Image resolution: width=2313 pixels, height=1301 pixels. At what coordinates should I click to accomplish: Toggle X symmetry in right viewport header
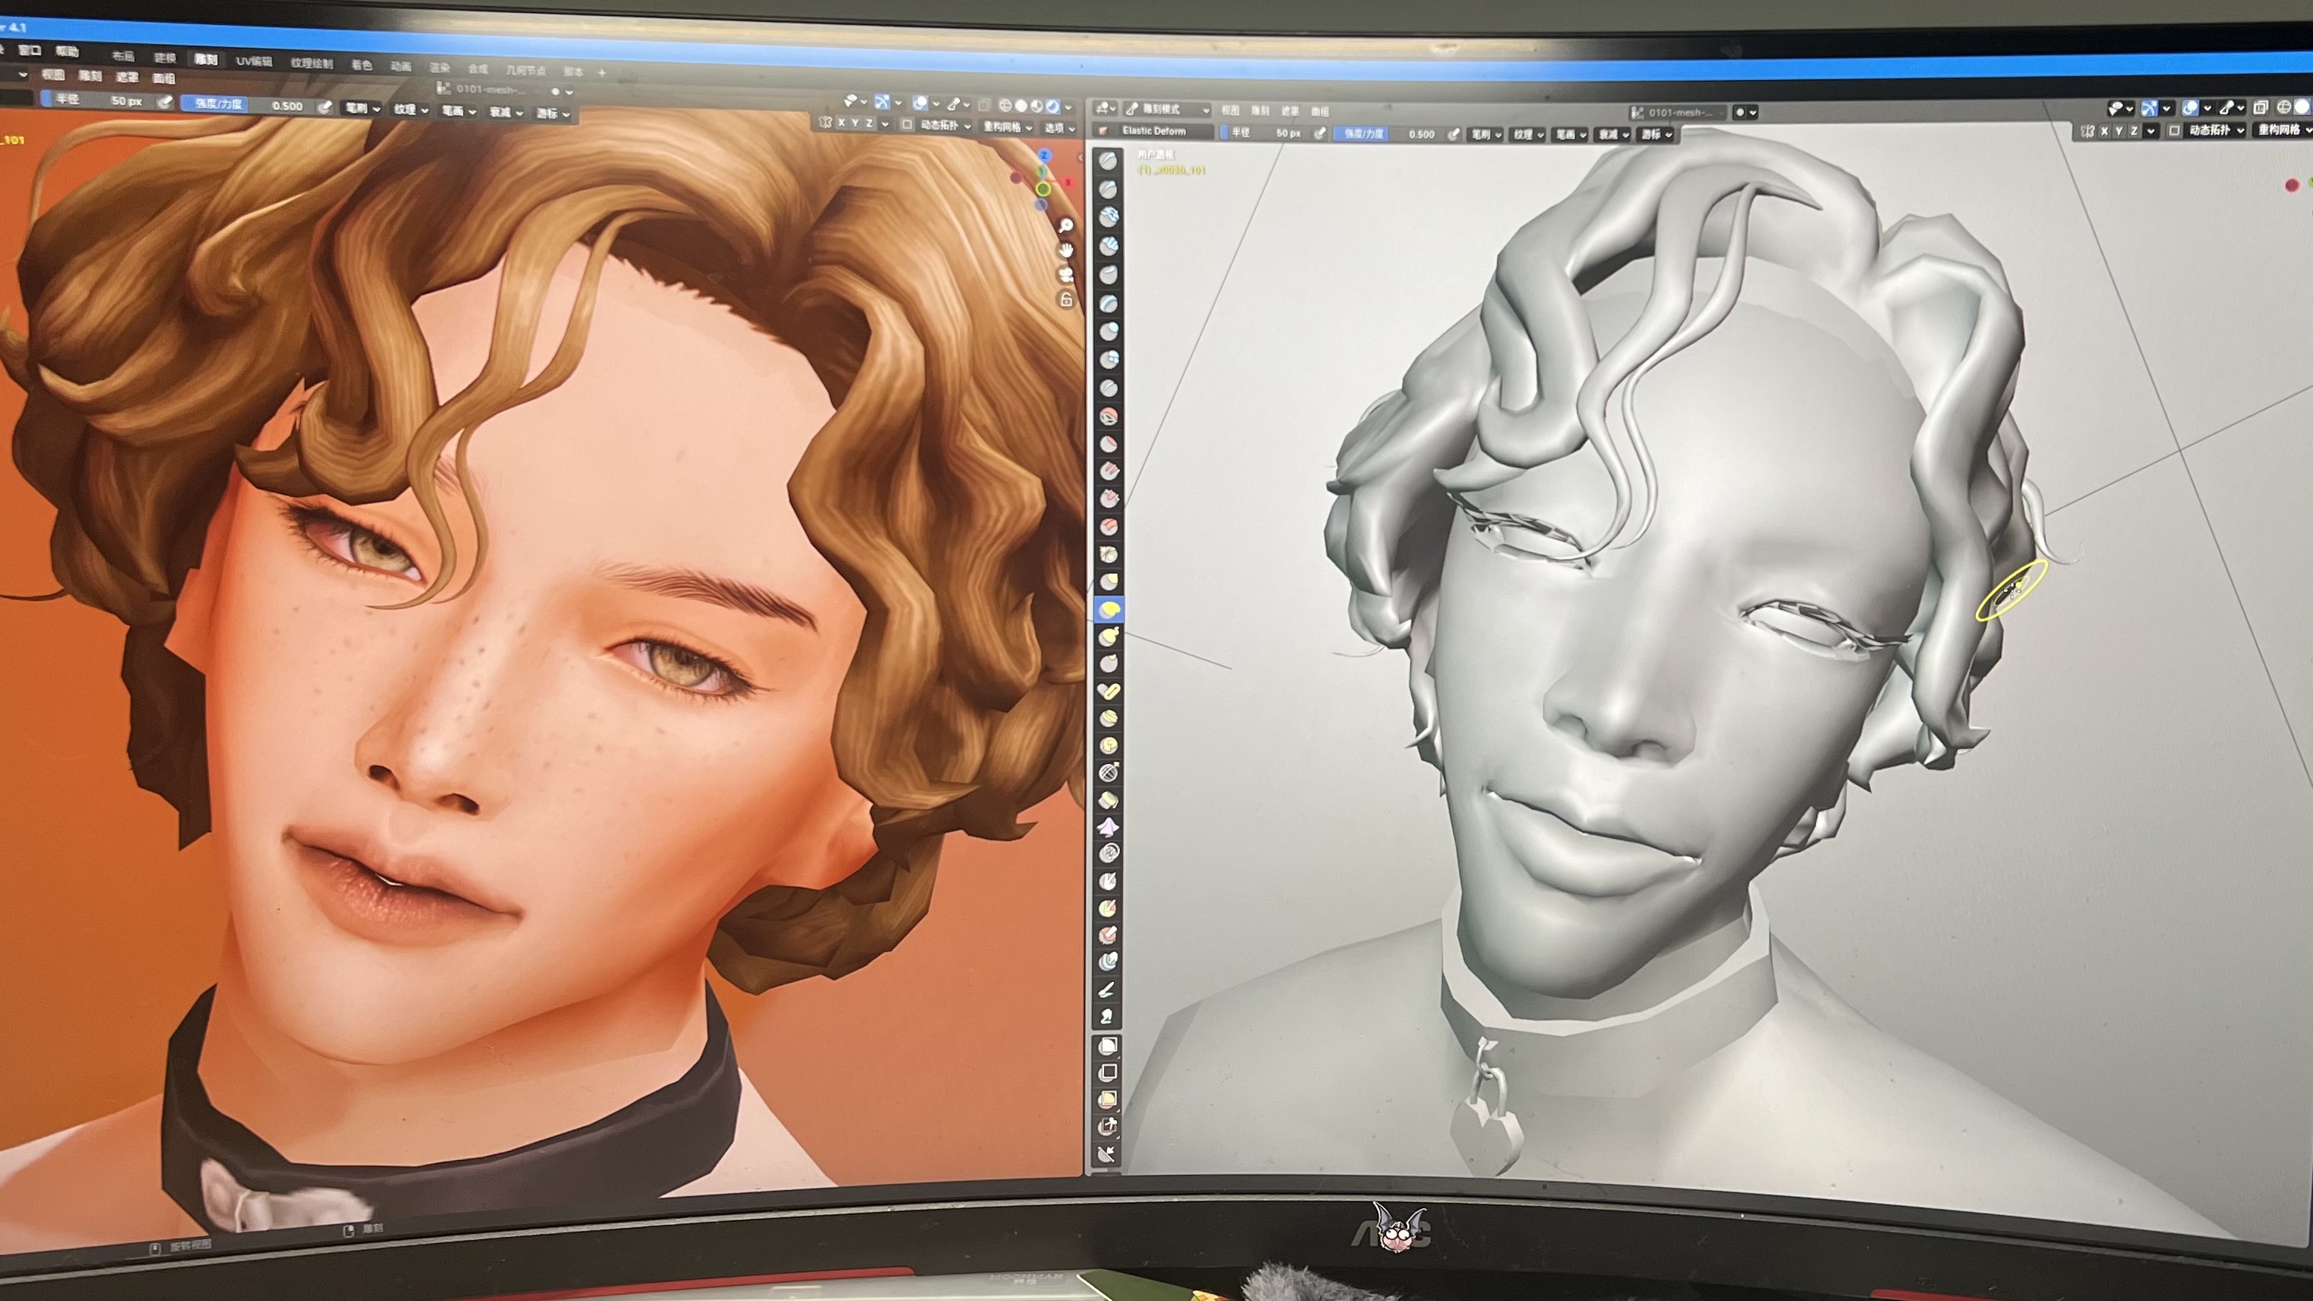point(2105,131)
